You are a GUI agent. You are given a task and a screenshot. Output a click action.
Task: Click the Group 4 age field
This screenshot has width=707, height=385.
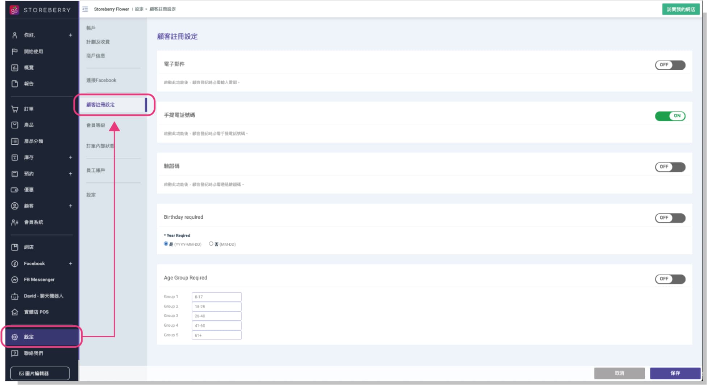click(x=216, y=326)
